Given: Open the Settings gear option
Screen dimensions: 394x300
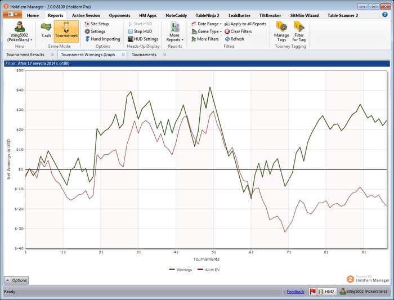Looking at the screenshot, I should tap(95, 32).
